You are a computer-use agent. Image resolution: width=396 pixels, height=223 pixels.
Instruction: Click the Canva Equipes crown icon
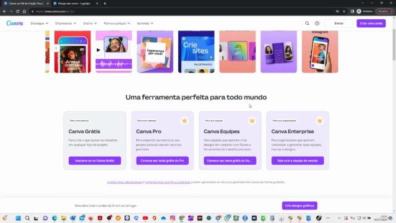(252, 121)
